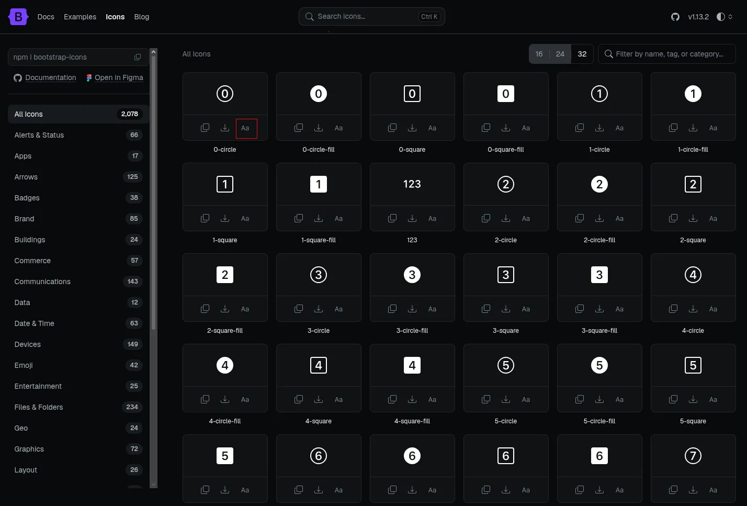Download the 5-square icon
Image resolution: width=747 pixels, height=506 pixels.
[x=693, y=400]
